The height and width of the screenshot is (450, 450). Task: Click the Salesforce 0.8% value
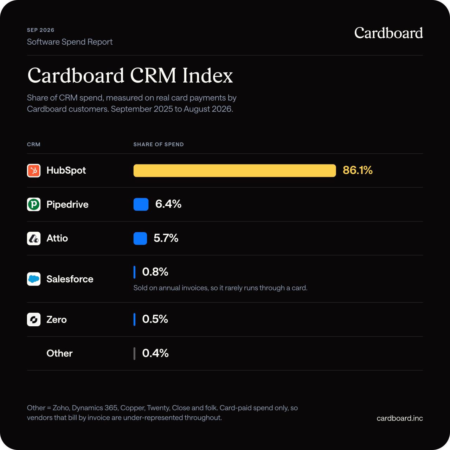pos(155,272)
